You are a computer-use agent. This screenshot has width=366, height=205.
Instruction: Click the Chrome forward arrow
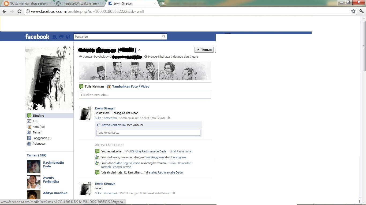coord(12,11)
